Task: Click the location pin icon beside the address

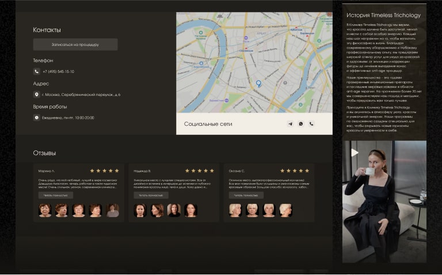Action: [x=37, y=95]
